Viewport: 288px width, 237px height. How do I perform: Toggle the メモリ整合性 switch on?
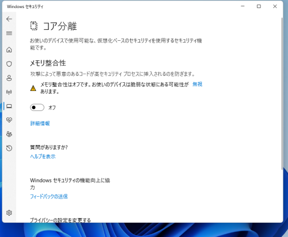pos(37,108)
